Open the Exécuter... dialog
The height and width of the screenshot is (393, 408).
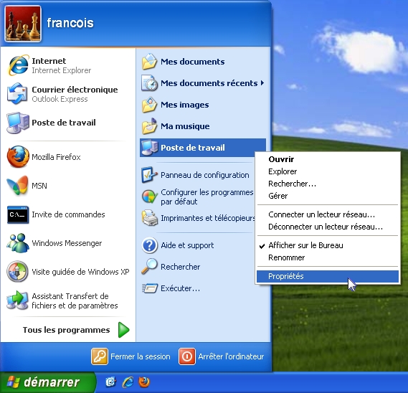point(203,288)
